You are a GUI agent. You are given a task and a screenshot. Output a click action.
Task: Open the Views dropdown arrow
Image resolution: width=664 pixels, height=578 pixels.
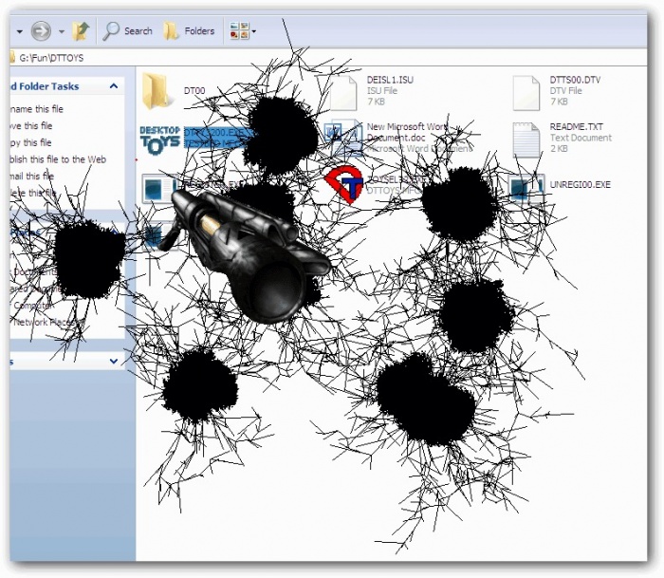coord(253,31)
